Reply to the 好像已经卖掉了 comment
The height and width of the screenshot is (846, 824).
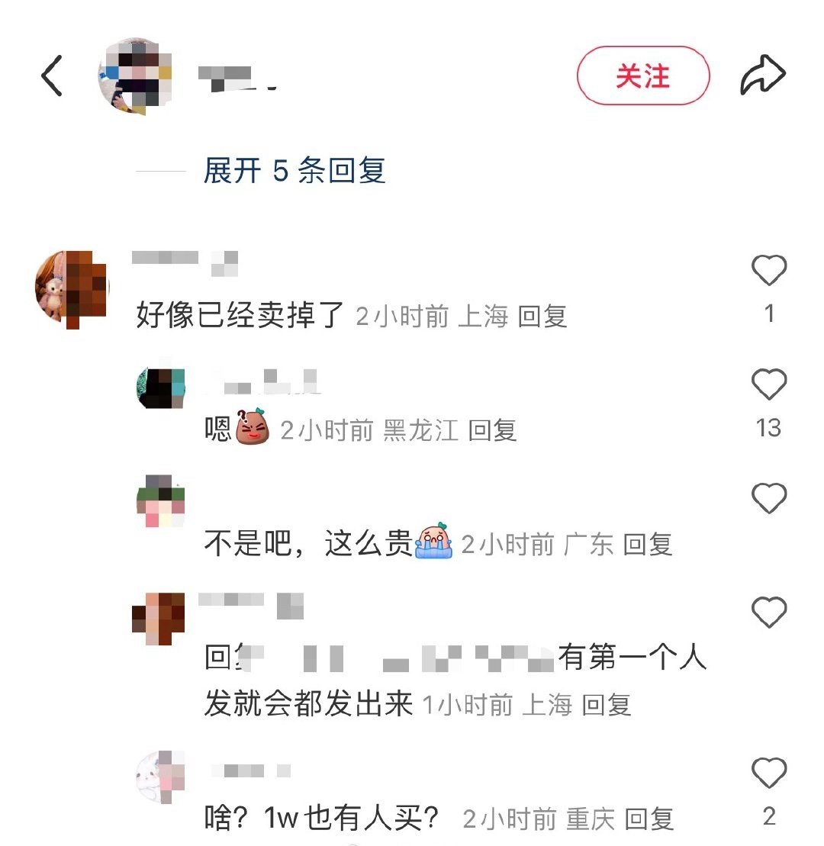point(542,316)
